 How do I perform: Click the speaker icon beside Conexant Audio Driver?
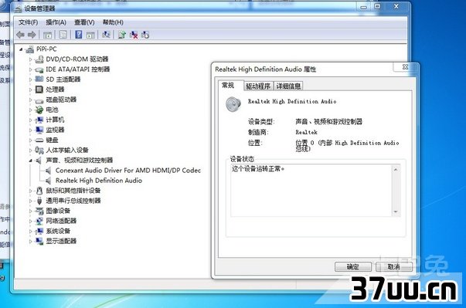pos(49,171)
